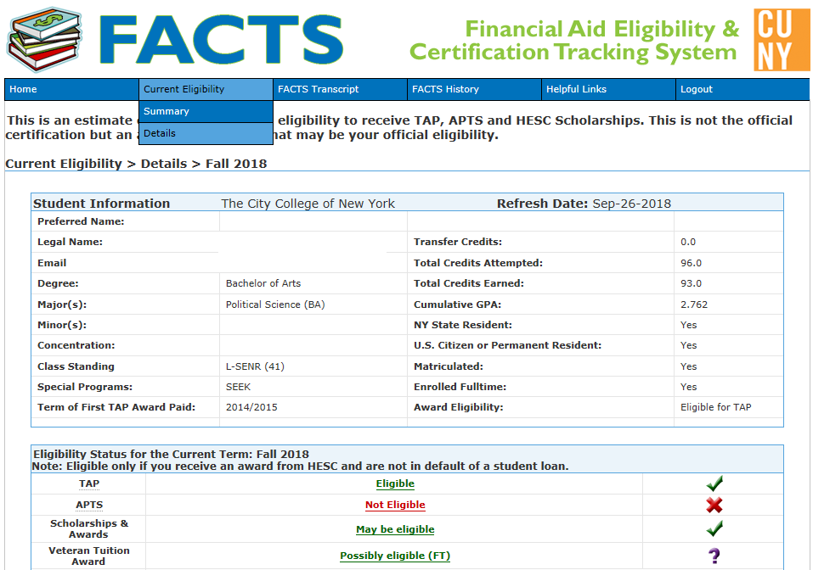Image resolution: width=813 pixels, height=570 pixels.
Task: Click the 'Legal Name:' field label
Action: click(70, 242)
